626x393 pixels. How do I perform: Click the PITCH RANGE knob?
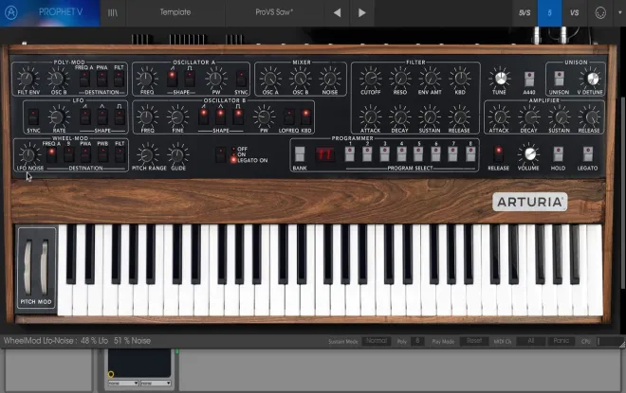[x=148, y=155]
